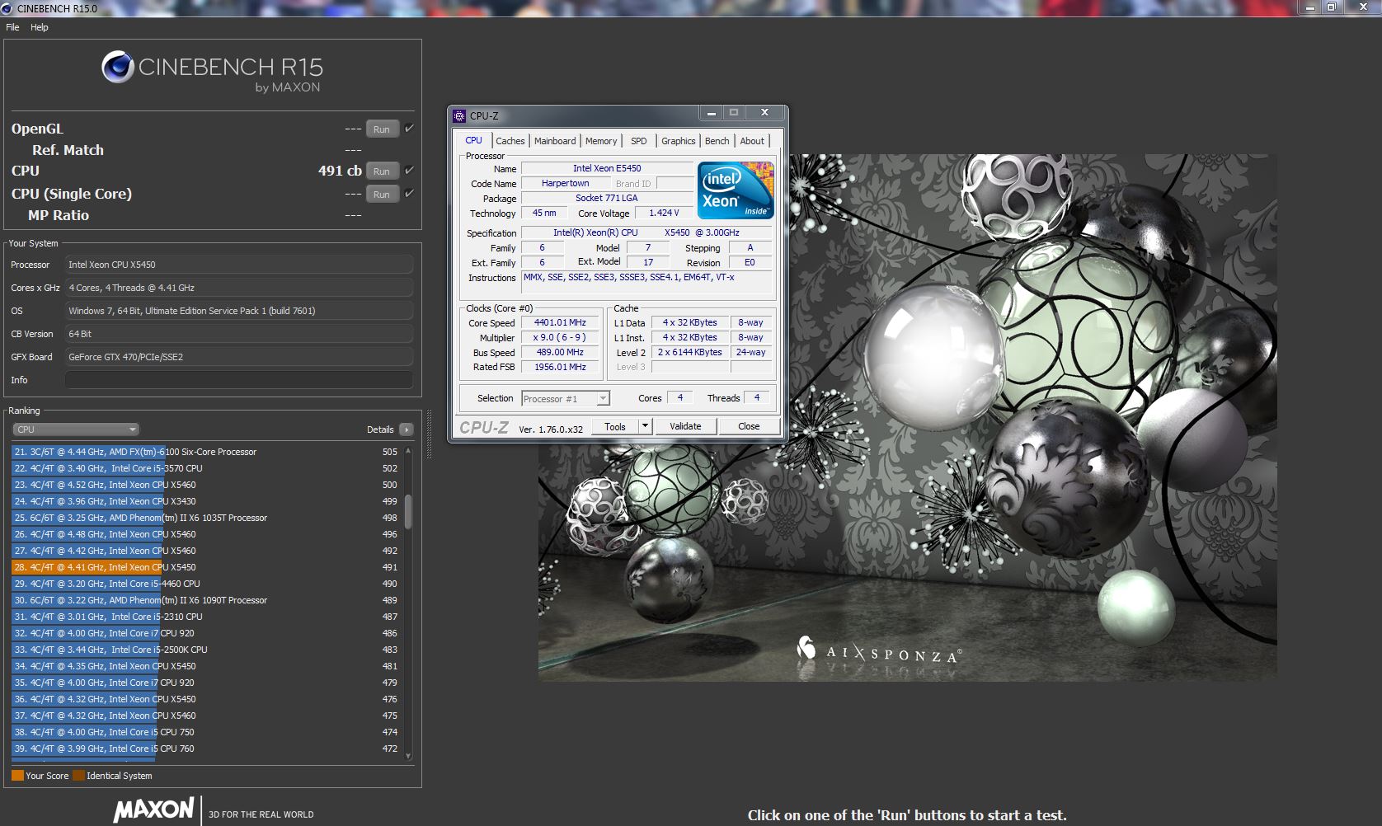Select rank 21 AMD FX-6100 Six-Core row
1382x826 pixels.
205,452
